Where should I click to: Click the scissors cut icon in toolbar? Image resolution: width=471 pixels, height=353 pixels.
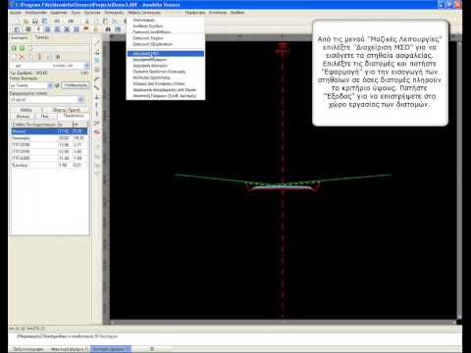point(115,22)
